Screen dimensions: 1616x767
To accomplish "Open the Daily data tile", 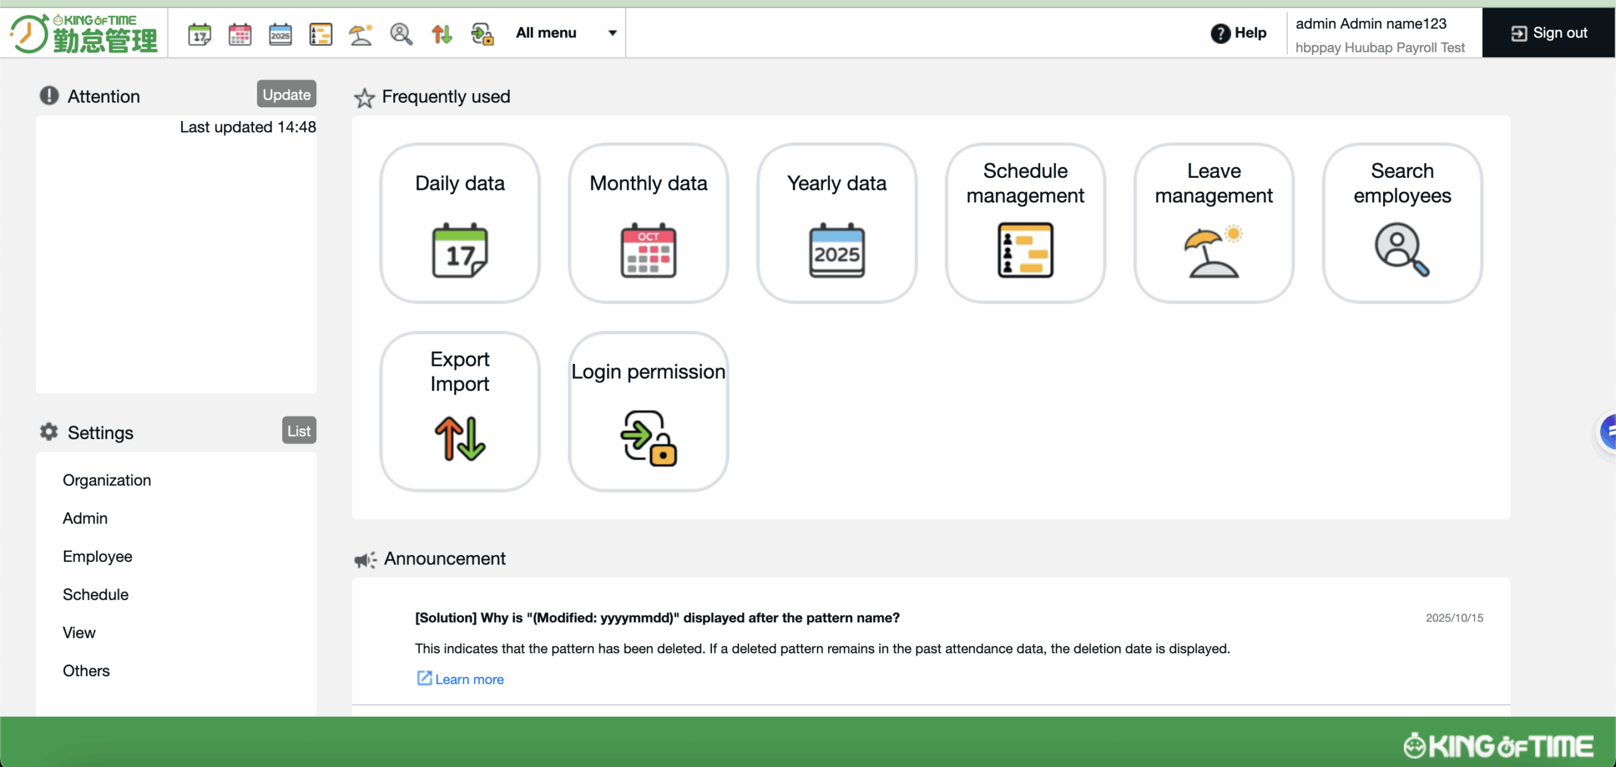I will point(460,223).
